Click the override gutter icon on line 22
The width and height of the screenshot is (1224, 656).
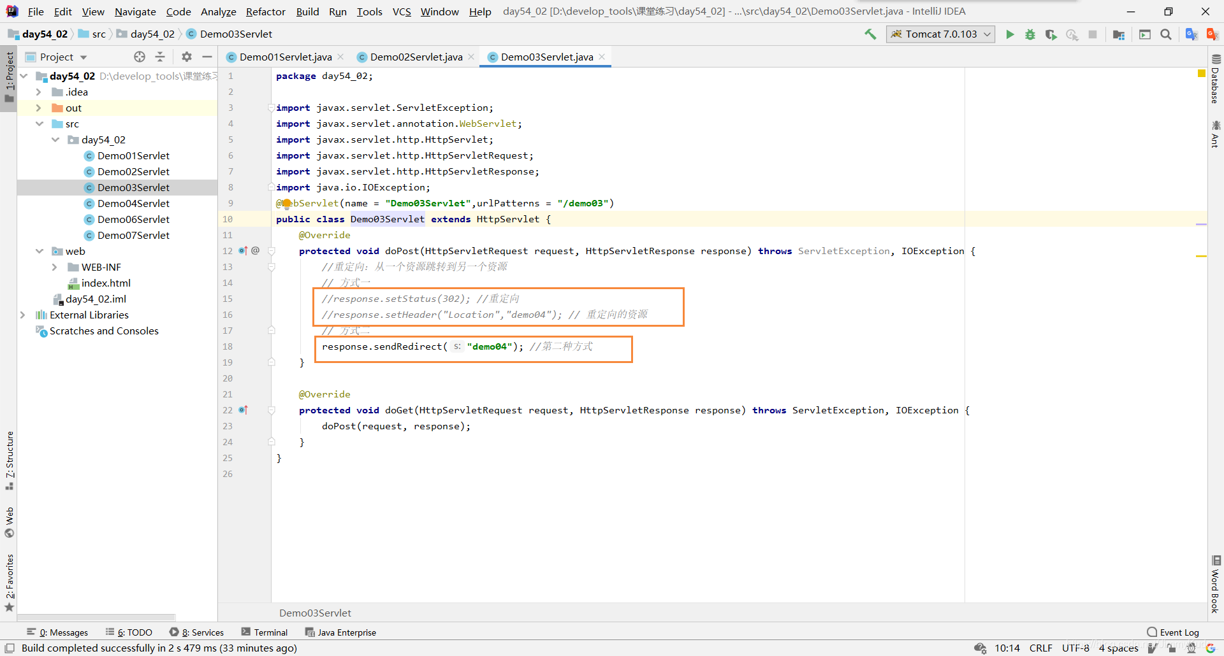pyautogui.click(x=243, y=410)
